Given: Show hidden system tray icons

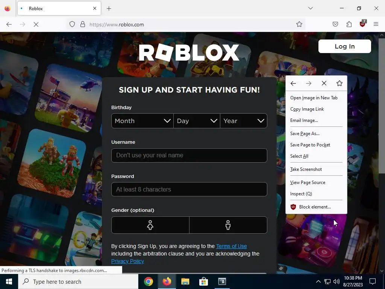Looking at the screenshot, I should [318, 281].
